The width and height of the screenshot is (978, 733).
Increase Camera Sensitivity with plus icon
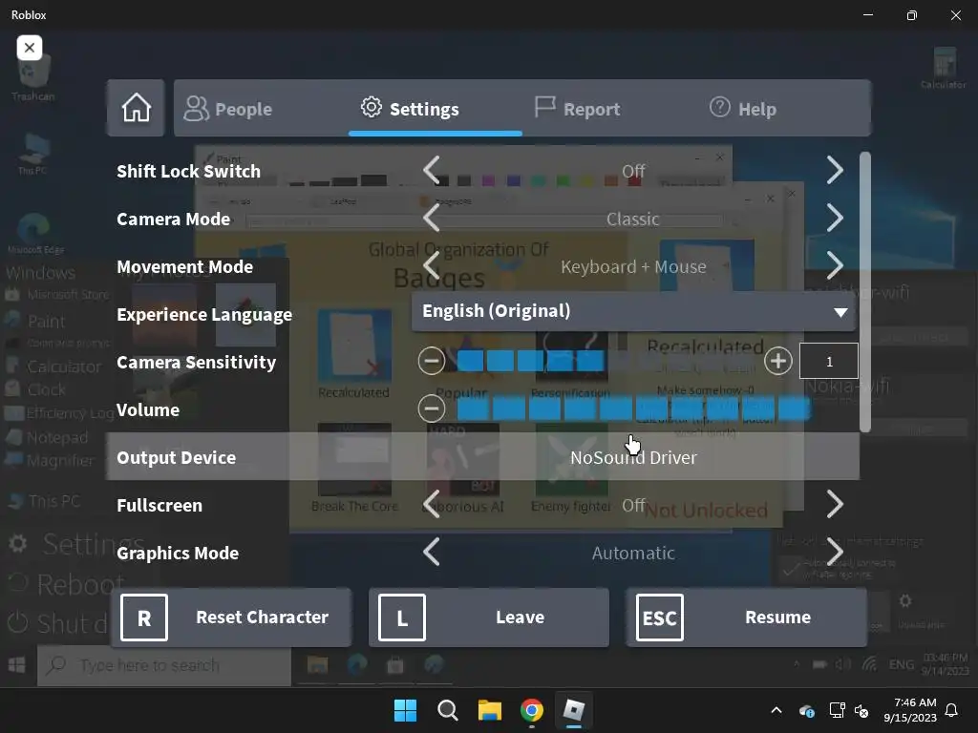(x=777, y=361)
